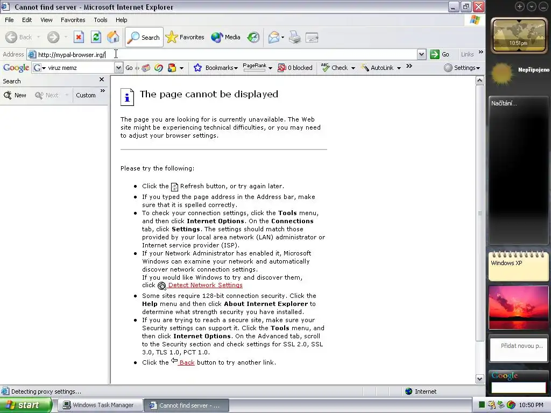Click the Google toolbar news icon
The image size is (551, 413).
pyautogui.click(x=146, y=68)
